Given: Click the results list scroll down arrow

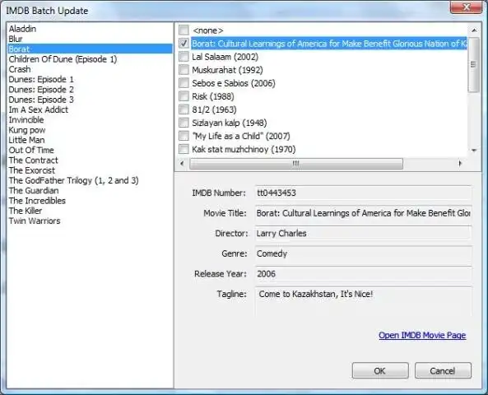Looking at the screenshot, I should pos(474,151).
